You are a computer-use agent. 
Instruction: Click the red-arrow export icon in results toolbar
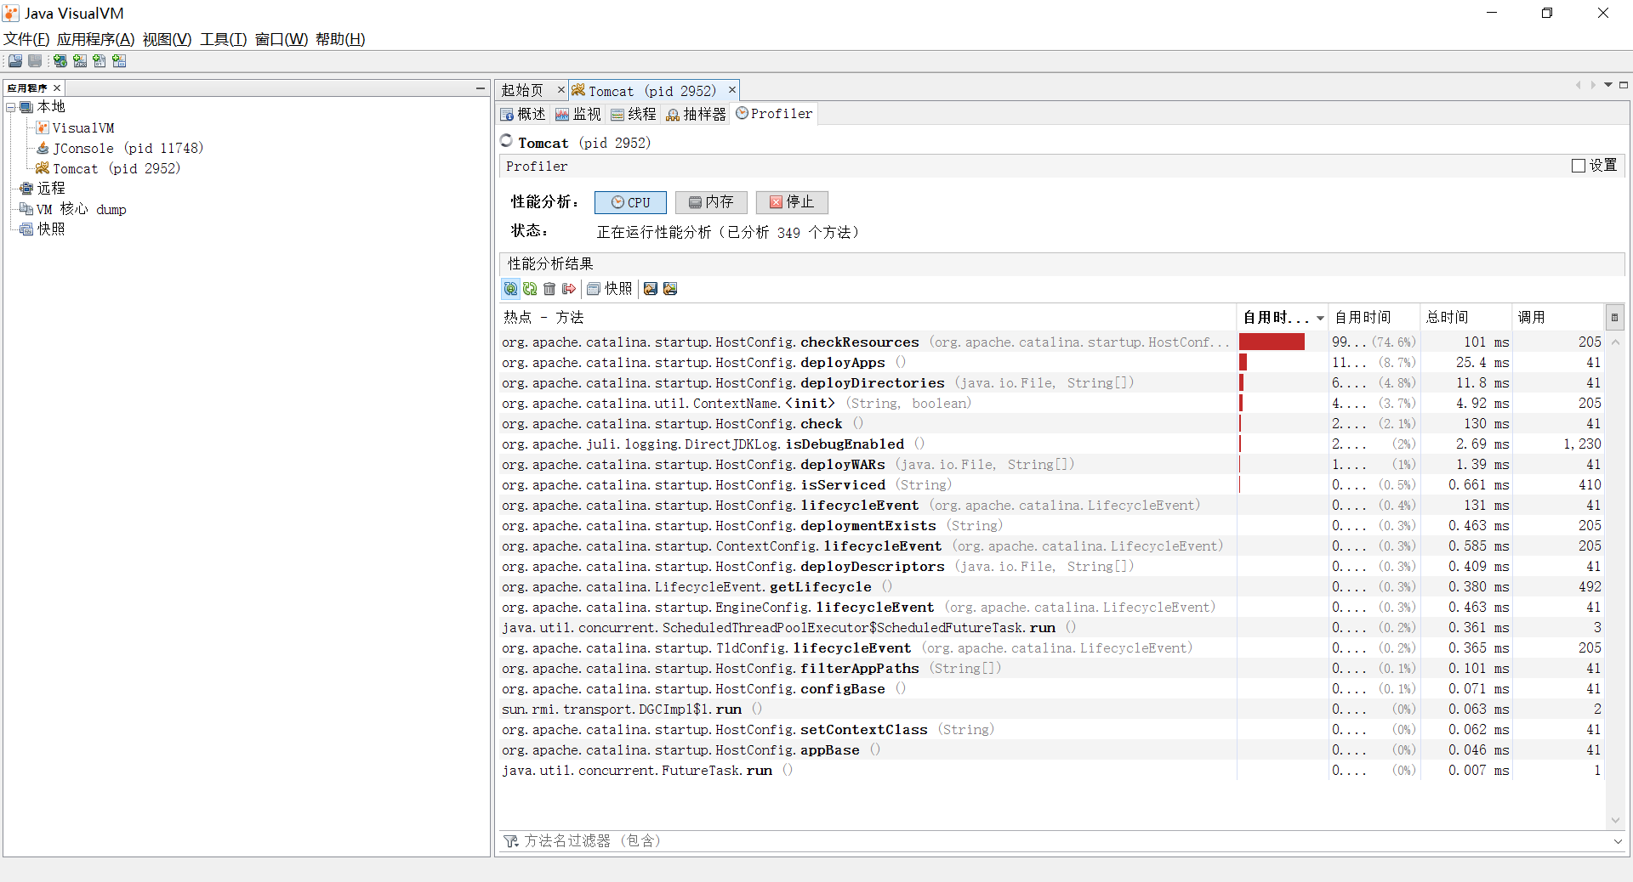pos(569,289)
